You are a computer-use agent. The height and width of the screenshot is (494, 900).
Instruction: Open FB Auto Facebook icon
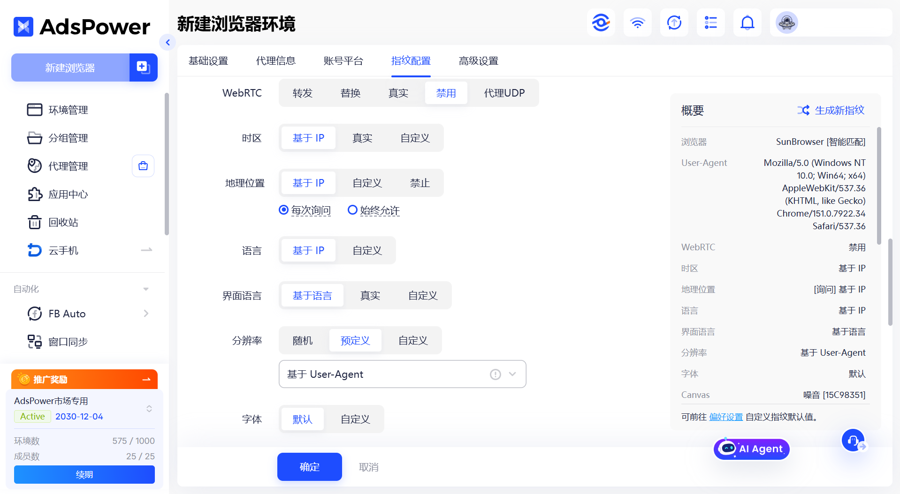35,314
